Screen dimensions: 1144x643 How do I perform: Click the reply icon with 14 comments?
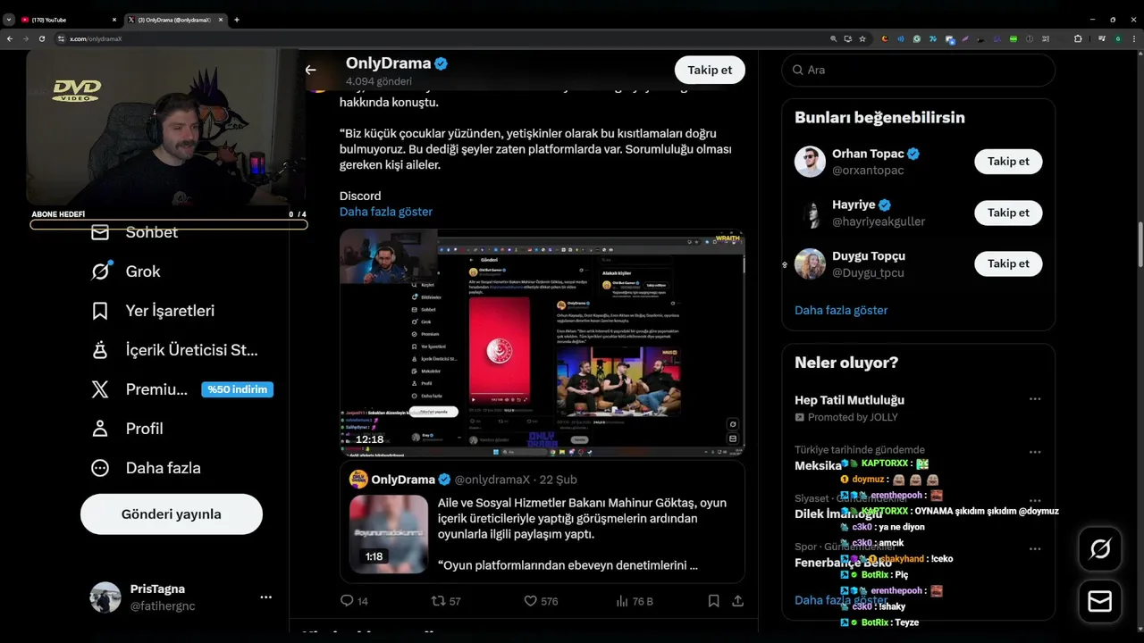click(x=348, y=601)
